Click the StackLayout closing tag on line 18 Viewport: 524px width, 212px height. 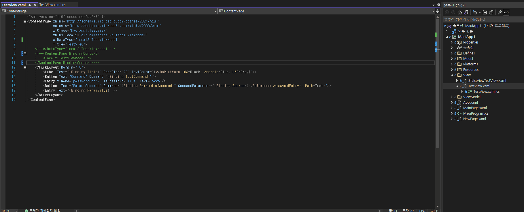[x=49, y=95]
